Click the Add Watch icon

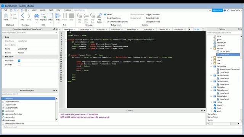pyautogui.click(x=99, y=16)
